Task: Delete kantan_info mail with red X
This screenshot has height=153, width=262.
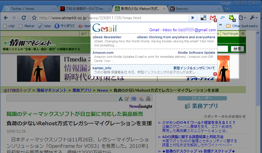Action: point(215,74)
